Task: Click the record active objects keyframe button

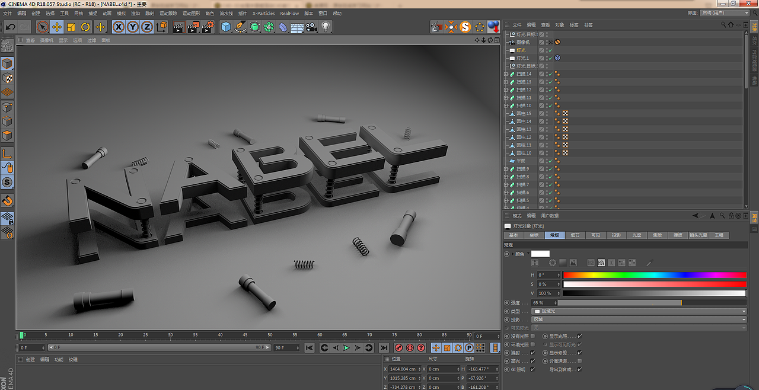Action: pos(399,348)
